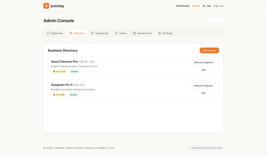
Task: Edit the Gangnam Fix-It provider
Action: pyautogui.click(x=203, y=93)
